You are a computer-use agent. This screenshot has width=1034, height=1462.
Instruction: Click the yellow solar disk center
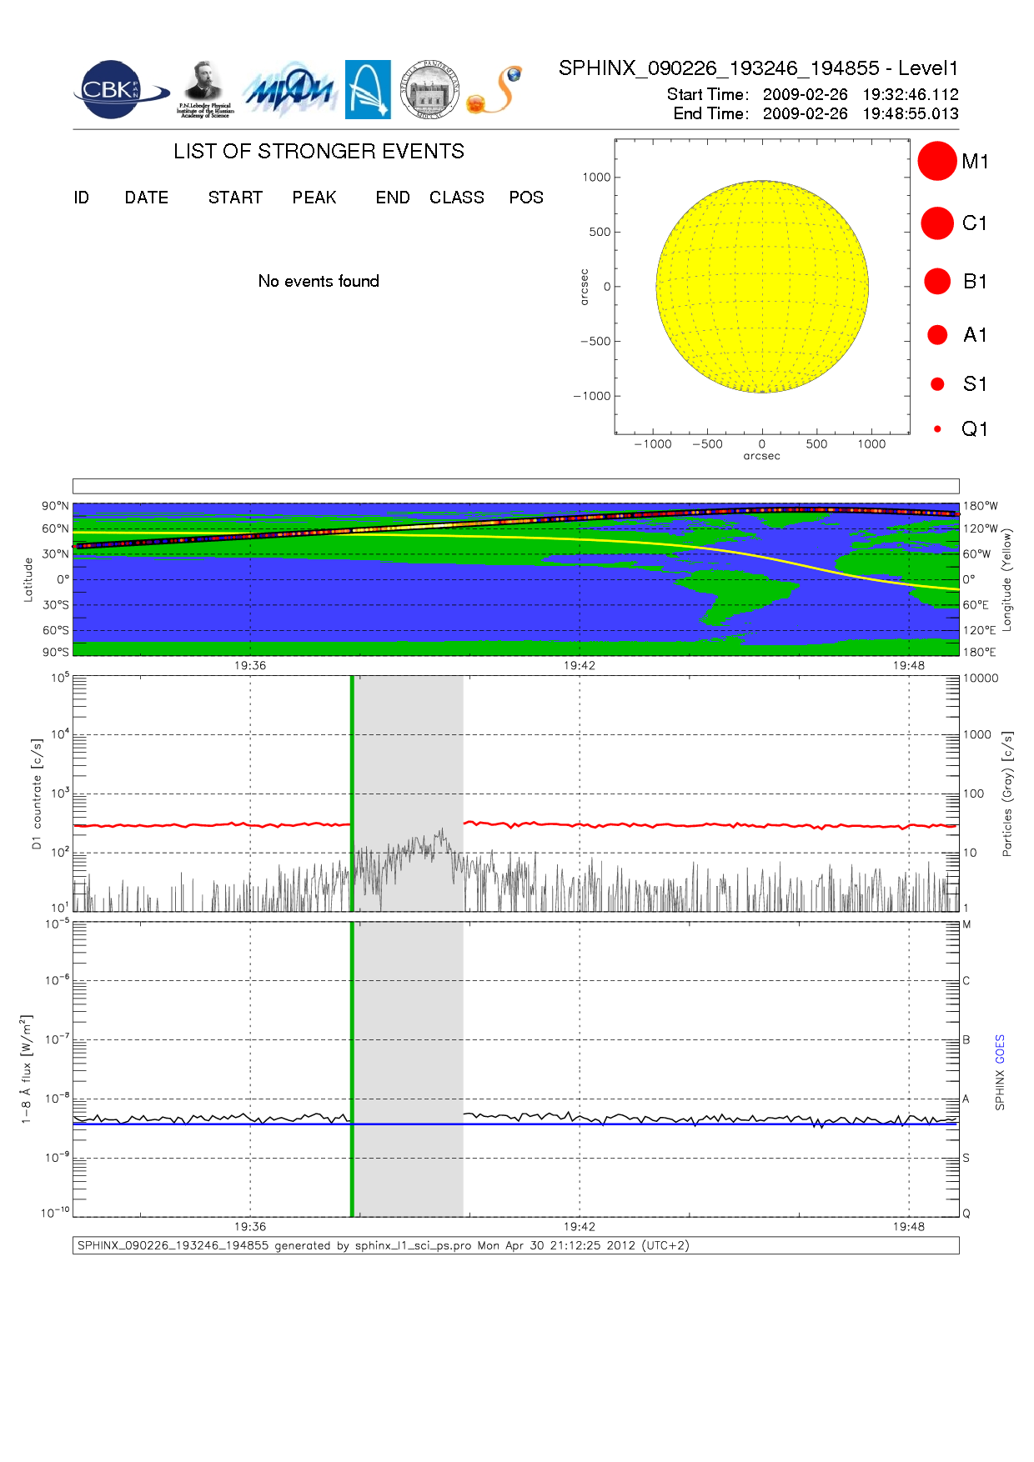point(762,287)
